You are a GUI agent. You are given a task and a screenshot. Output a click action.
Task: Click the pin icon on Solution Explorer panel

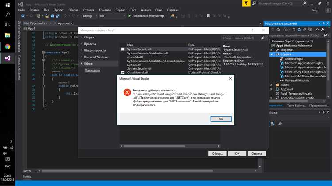(x=324, y=23)
